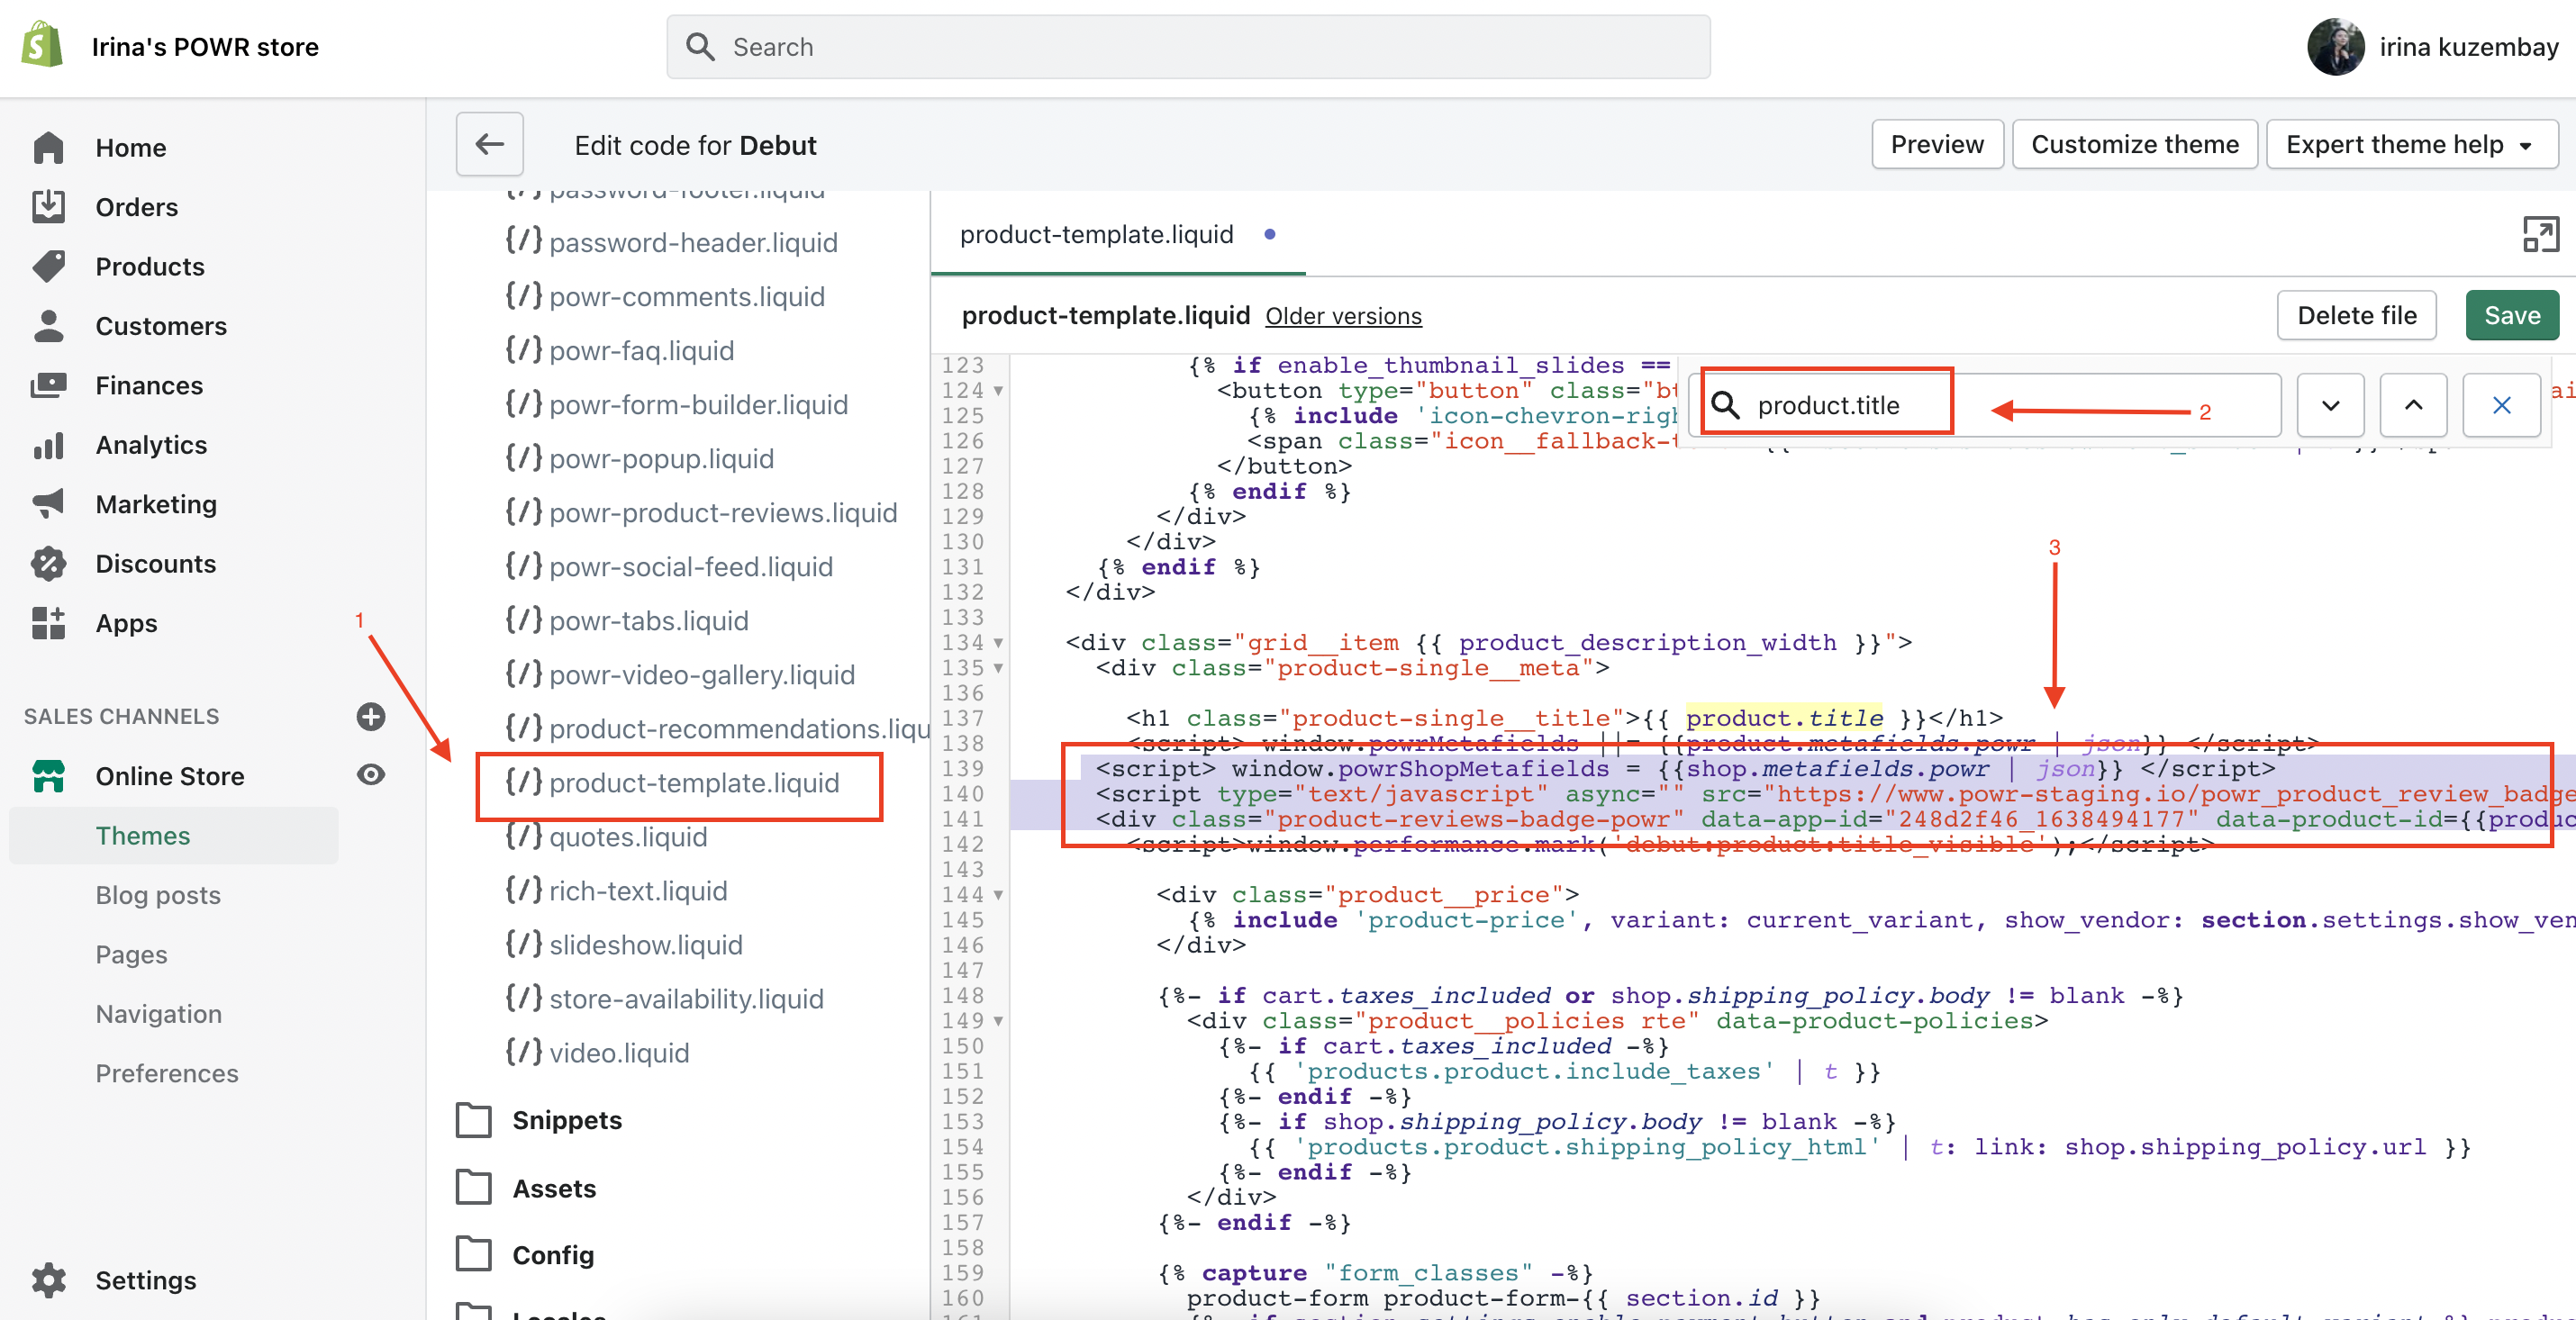
Task: Collapse code fold at line 134
Action: coord(998,643)
